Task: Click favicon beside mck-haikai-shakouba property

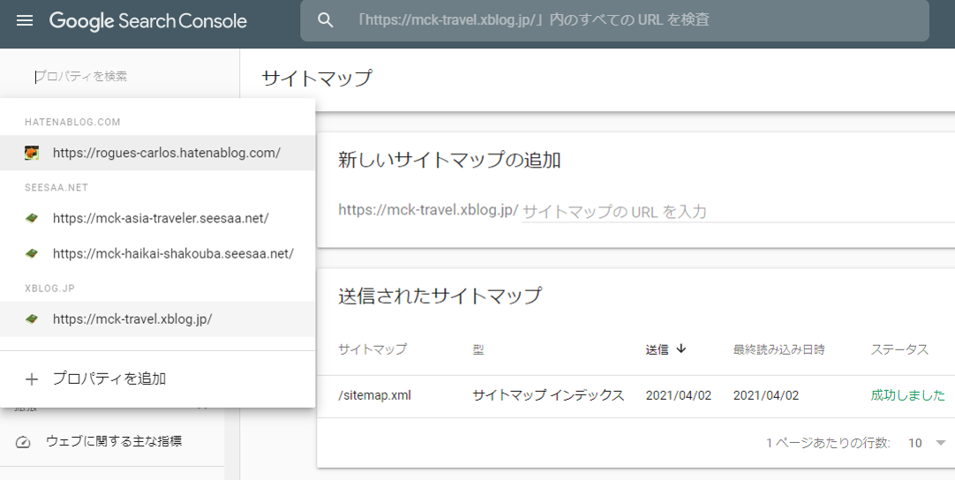Action: click(x=32, y=253)
